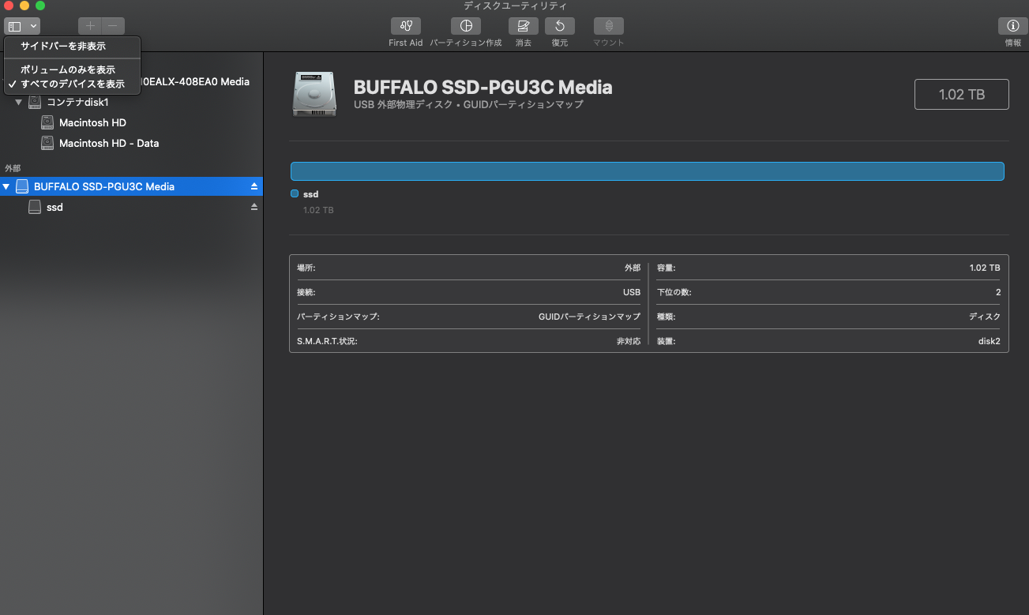Select the Macintosh HD volume in sidebar
The height and width of the screenshot is (615, 1029).
tap(92, 122)
